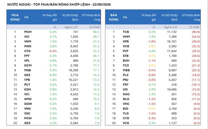
Task: Click stock code VIX
Action: 125,90
